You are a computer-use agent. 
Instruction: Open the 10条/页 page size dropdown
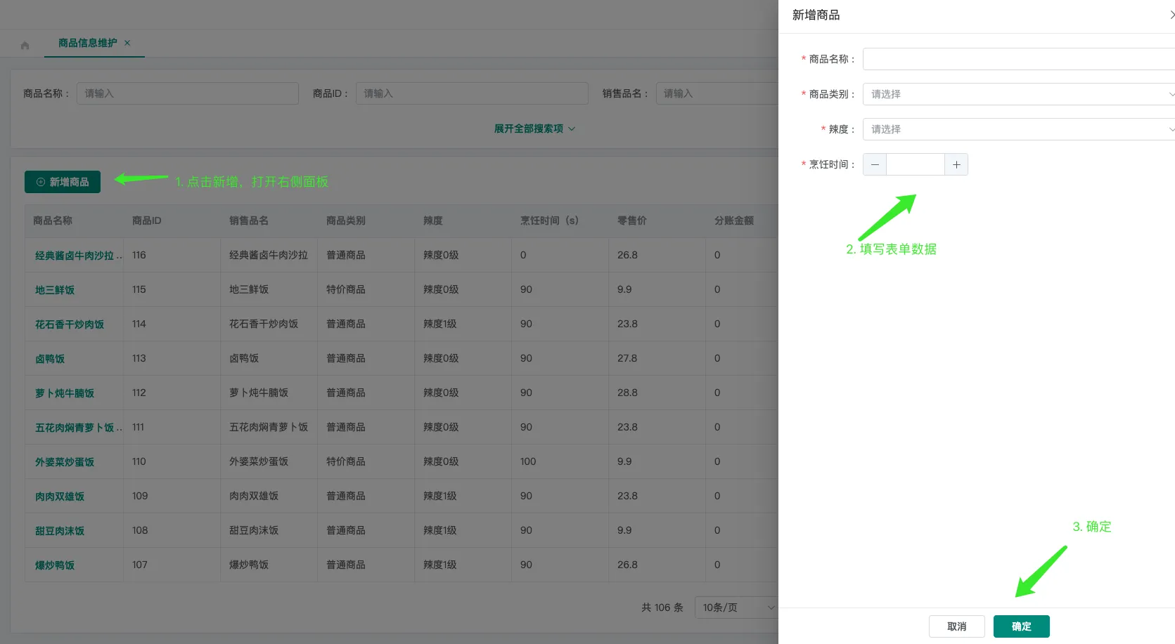pyautogui.click(x=736, y=607)
